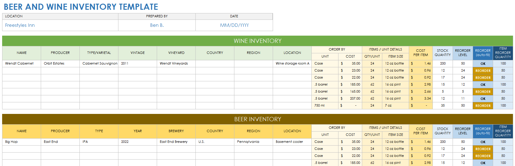Screen dimensions: 515x166
Task: Select wine table stock quantity 35
Action: (x=443, y=106)
